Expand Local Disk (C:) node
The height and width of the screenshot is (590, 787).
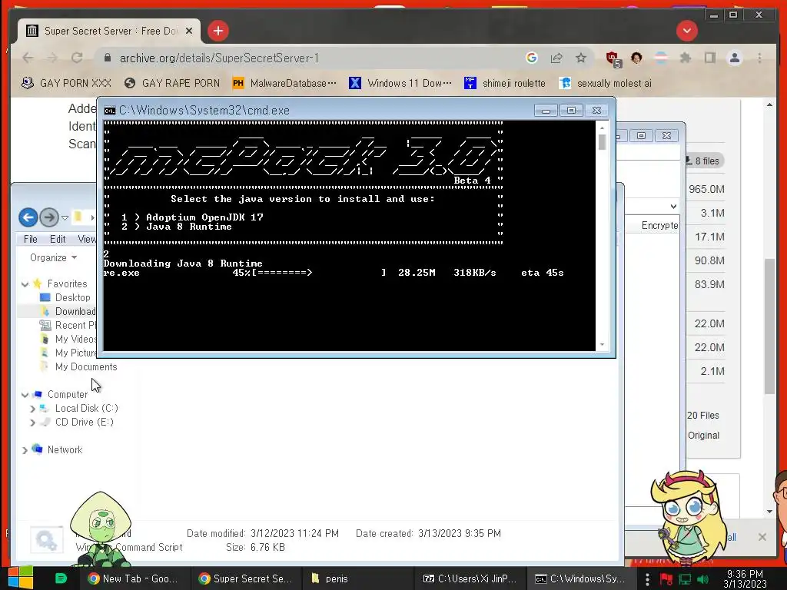coord(32,409)
